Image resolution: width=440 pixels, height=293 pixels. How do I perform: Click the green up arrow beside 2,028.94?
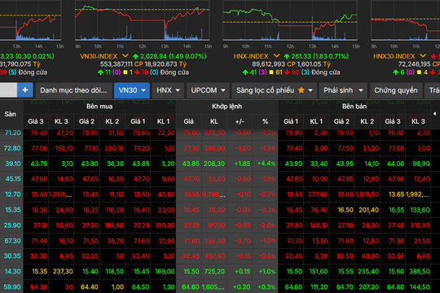pos(135,56)
